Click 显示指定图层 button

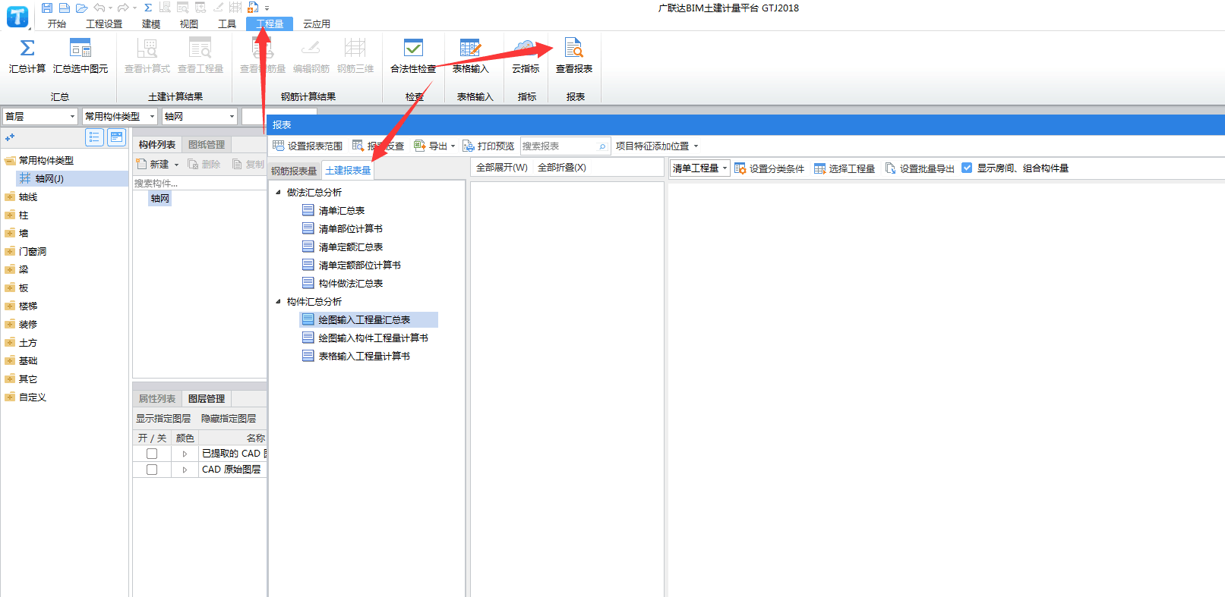pos(163,419)
